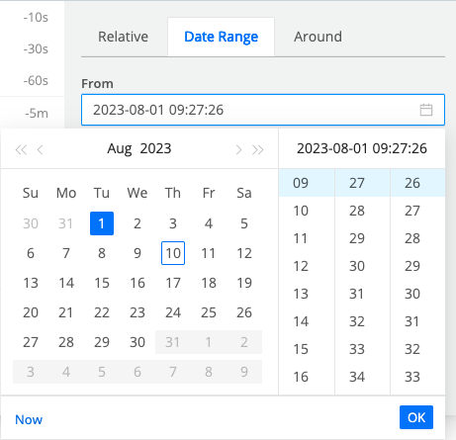Choose August 24 in the calendar

173,312
